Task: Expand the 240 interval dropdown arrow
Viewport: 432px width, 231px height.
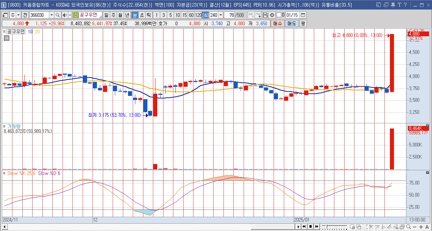Action: click(x=221, y=15)
